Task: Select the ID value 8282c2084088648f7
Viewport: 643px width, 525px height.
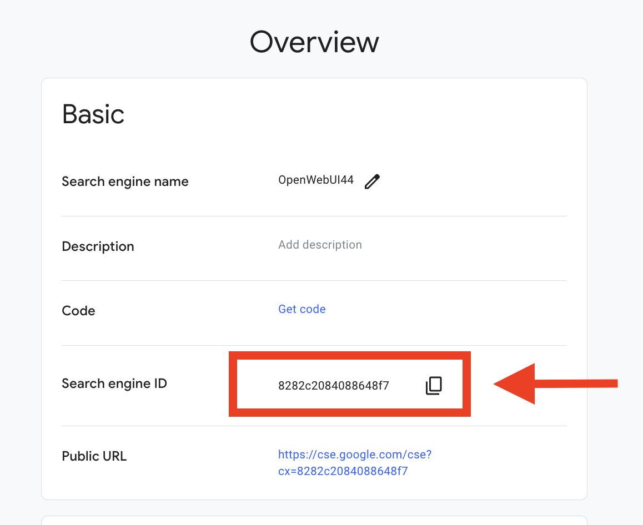Action: [x=333, y=386]
